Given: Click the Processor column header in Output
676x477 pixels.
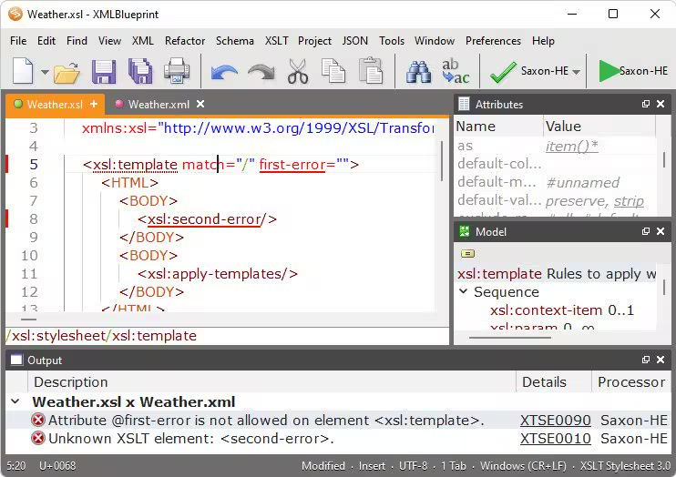Looking at the screenshot, I should [x=631, y=382].
